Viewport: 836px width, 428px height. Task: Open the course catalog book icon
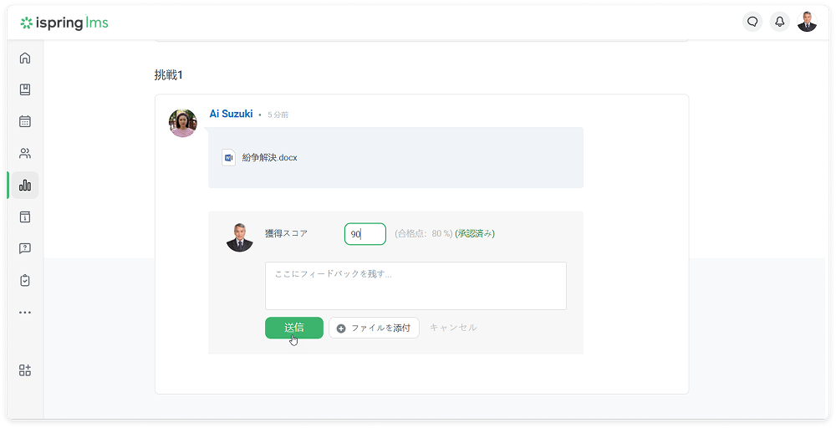(25, 89)
